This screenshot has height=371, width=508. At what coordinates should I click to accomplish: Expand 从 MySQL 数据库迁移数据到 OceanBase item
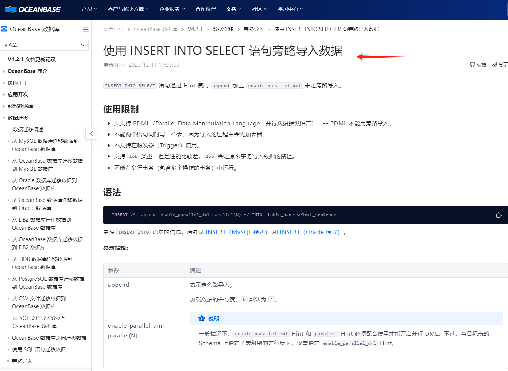point(8,141)
